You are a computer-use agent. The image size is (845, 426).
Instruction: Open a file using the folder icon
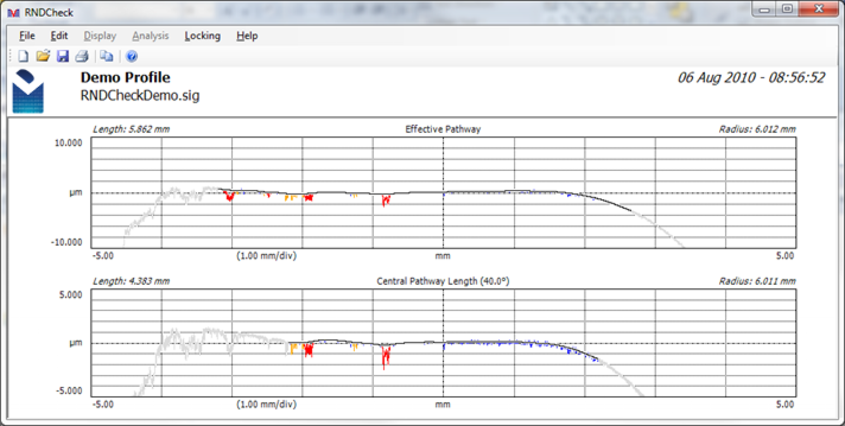coord(43,56)
